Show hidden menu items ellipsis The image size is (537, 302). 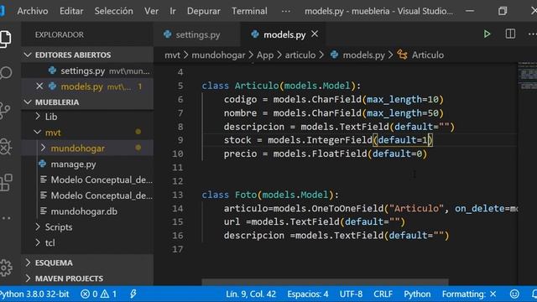point(285,11)
